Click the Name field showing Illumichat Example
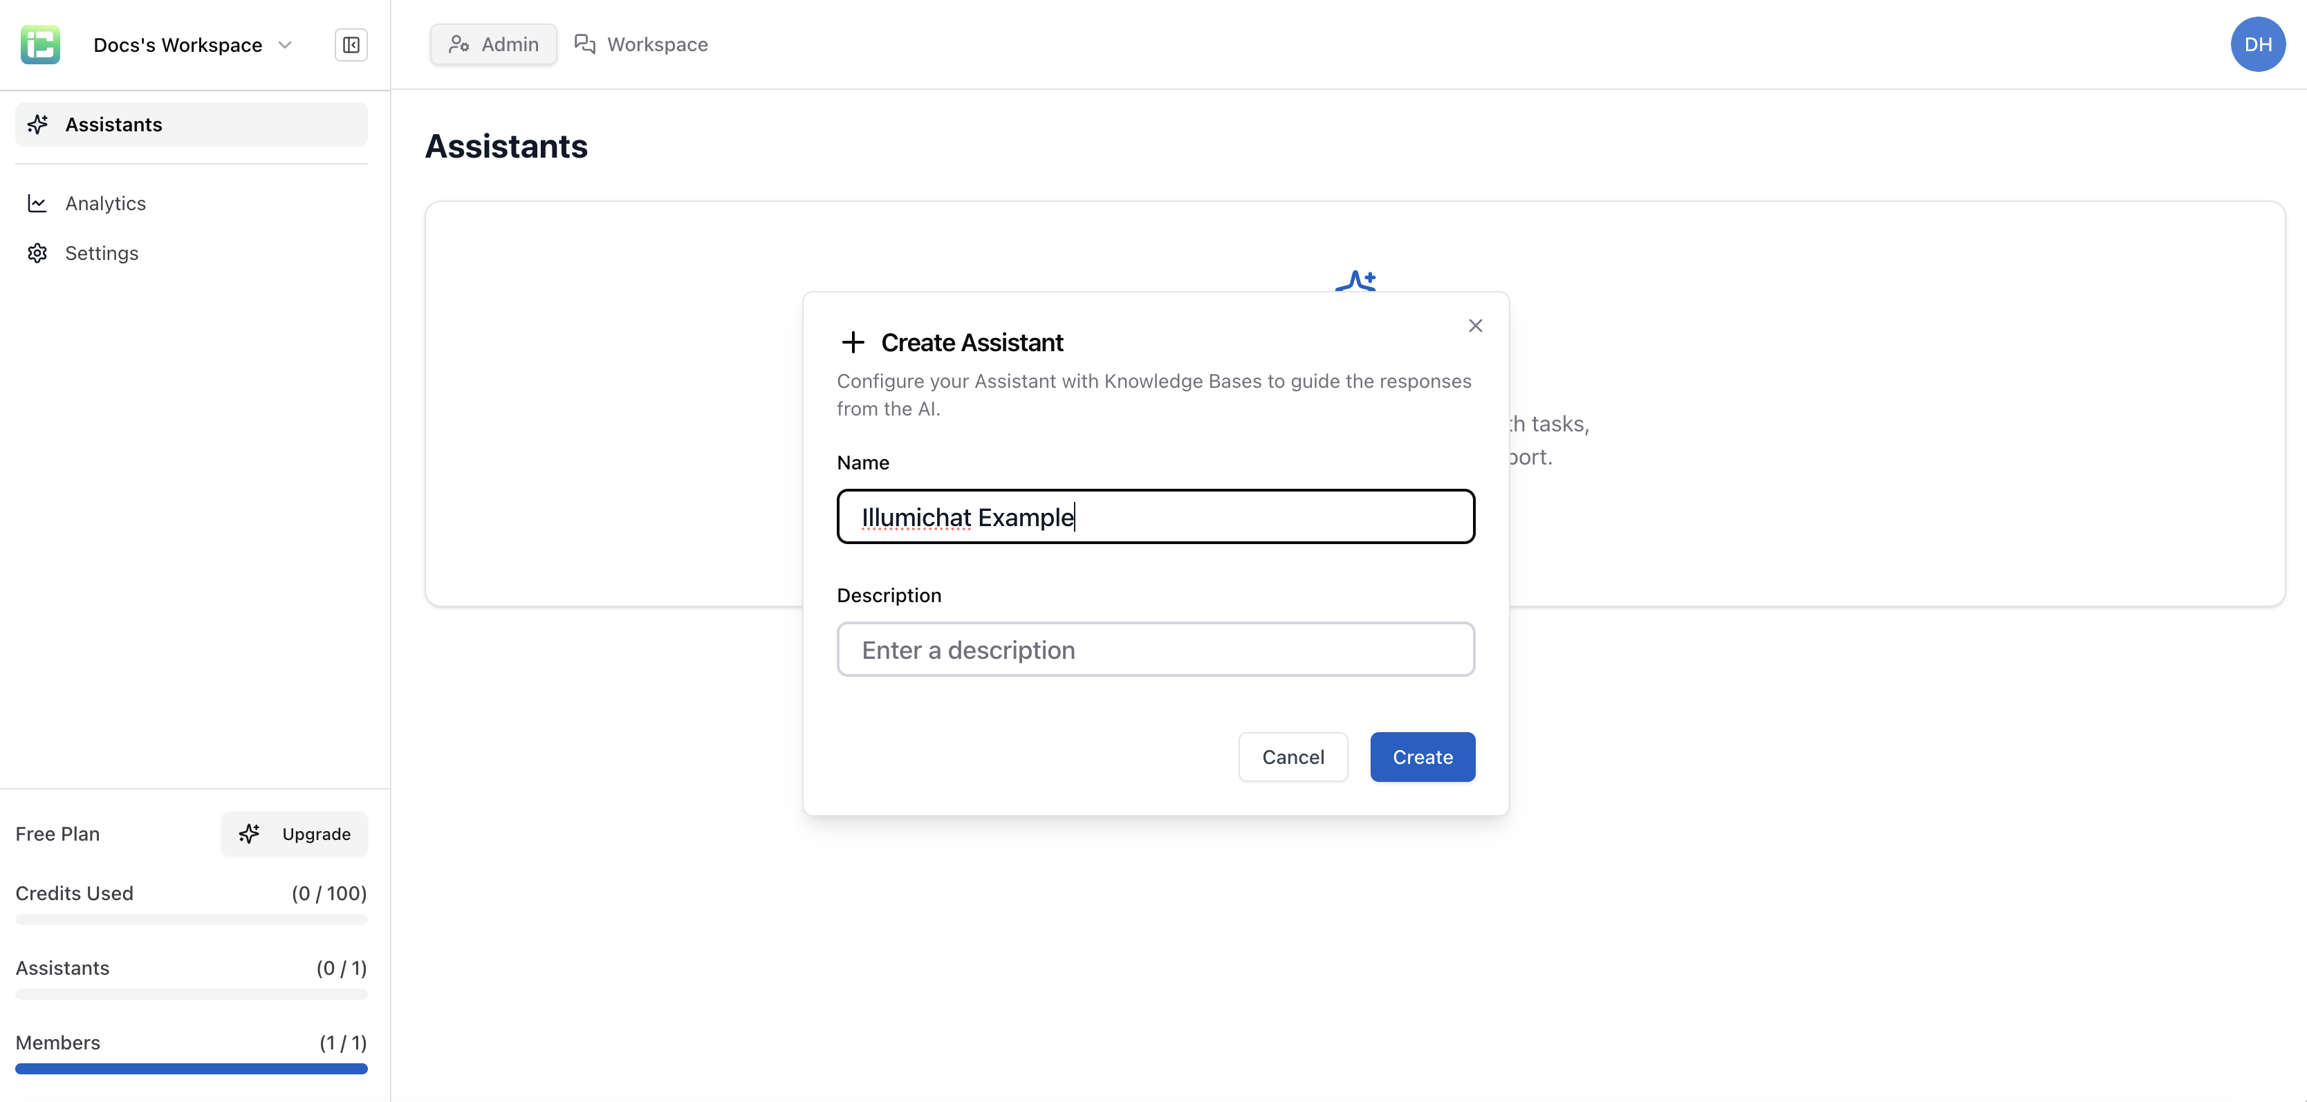The image size is (2307, 1102). [x=1156, y=516]
